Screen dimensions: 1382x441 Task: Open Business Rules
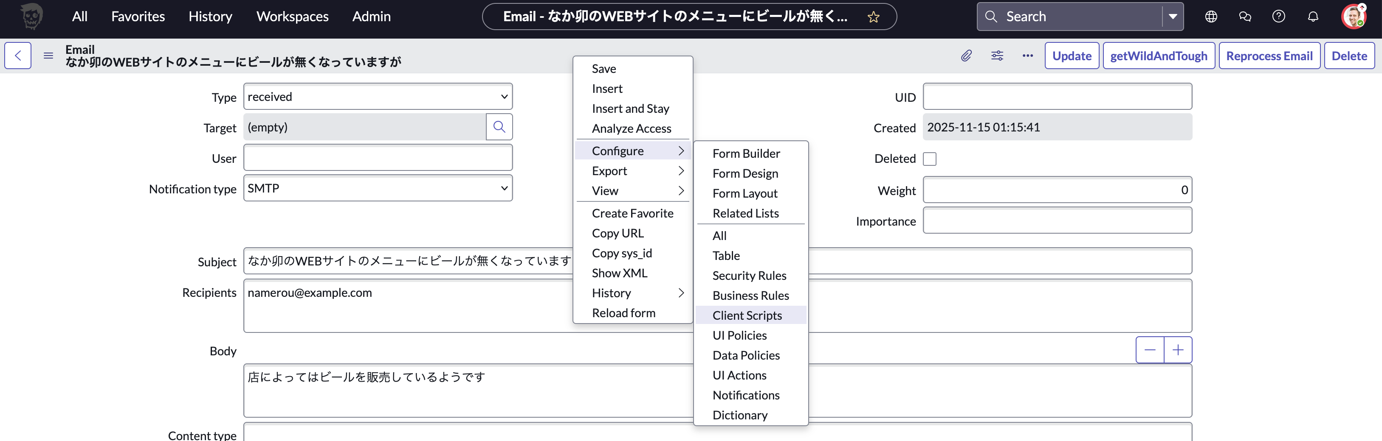tap(750, 296)
